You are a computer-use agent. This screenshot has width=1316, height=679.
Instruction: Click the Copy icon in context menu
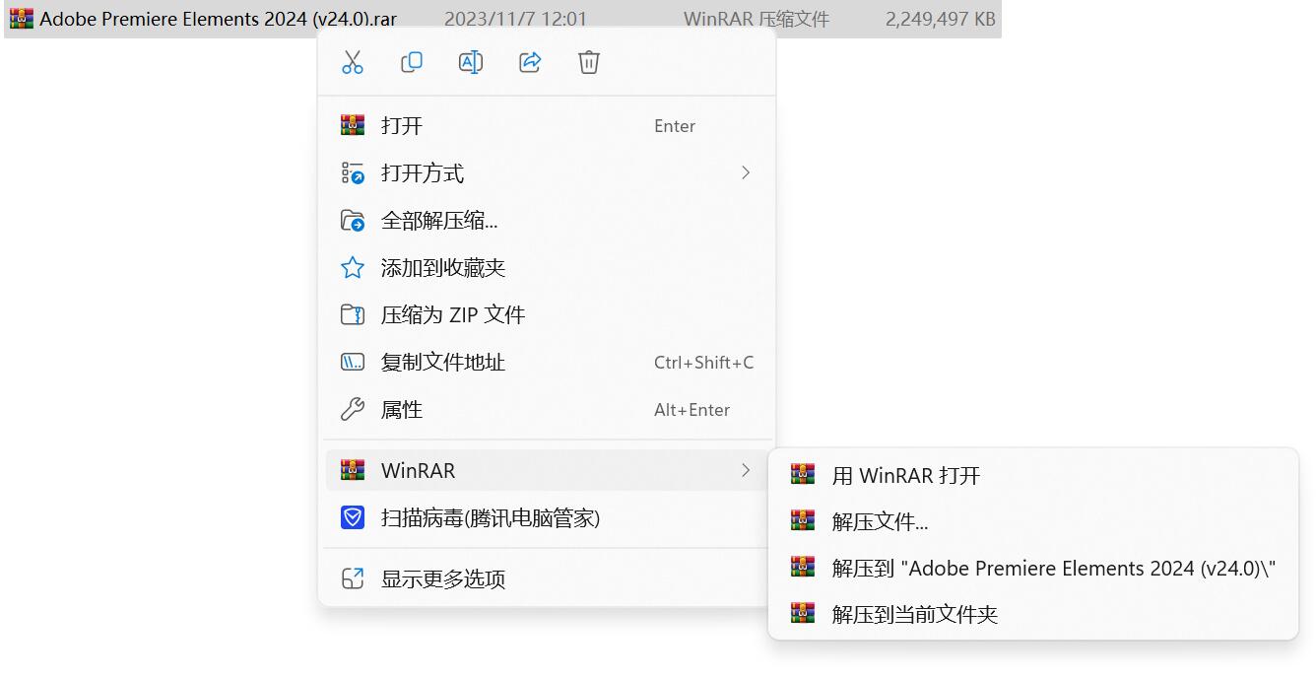tap(412, 62)
